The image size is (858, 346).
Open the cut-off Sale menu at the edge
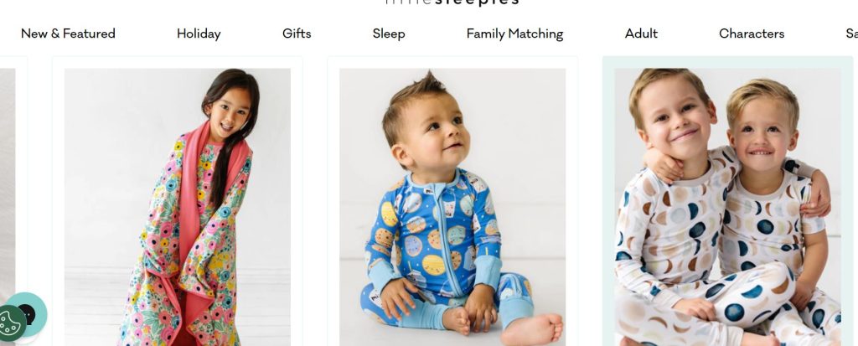pyautogui.click(x=851, y=34)
